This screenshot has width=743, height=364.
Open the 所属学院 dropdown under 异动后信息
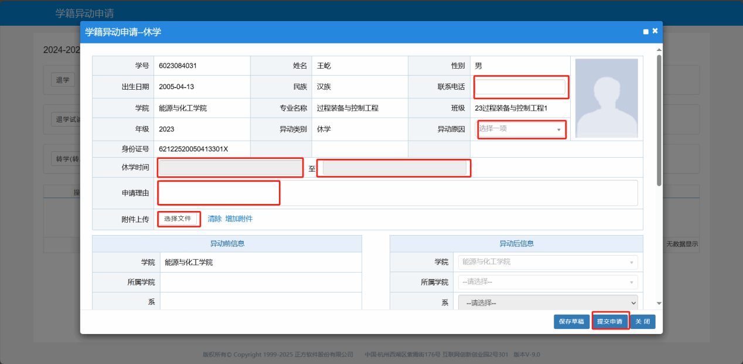coord(548,282)
